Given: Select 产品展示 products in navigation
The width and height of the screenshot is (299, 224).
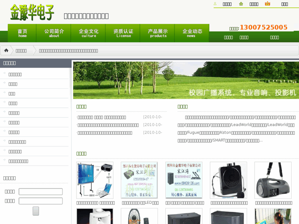Looking at the screenshot, I should pyautogui.click(x=158, y=33).
